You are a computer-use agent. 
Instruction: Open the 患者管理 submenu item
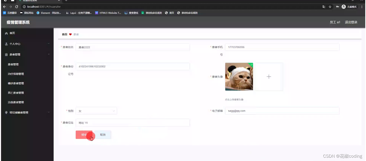click(13, 64)
